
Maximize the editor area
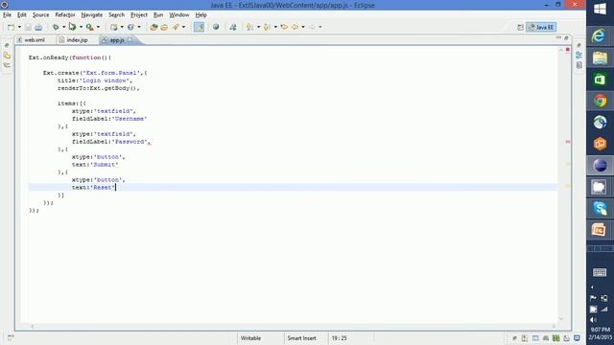(566, 38)
